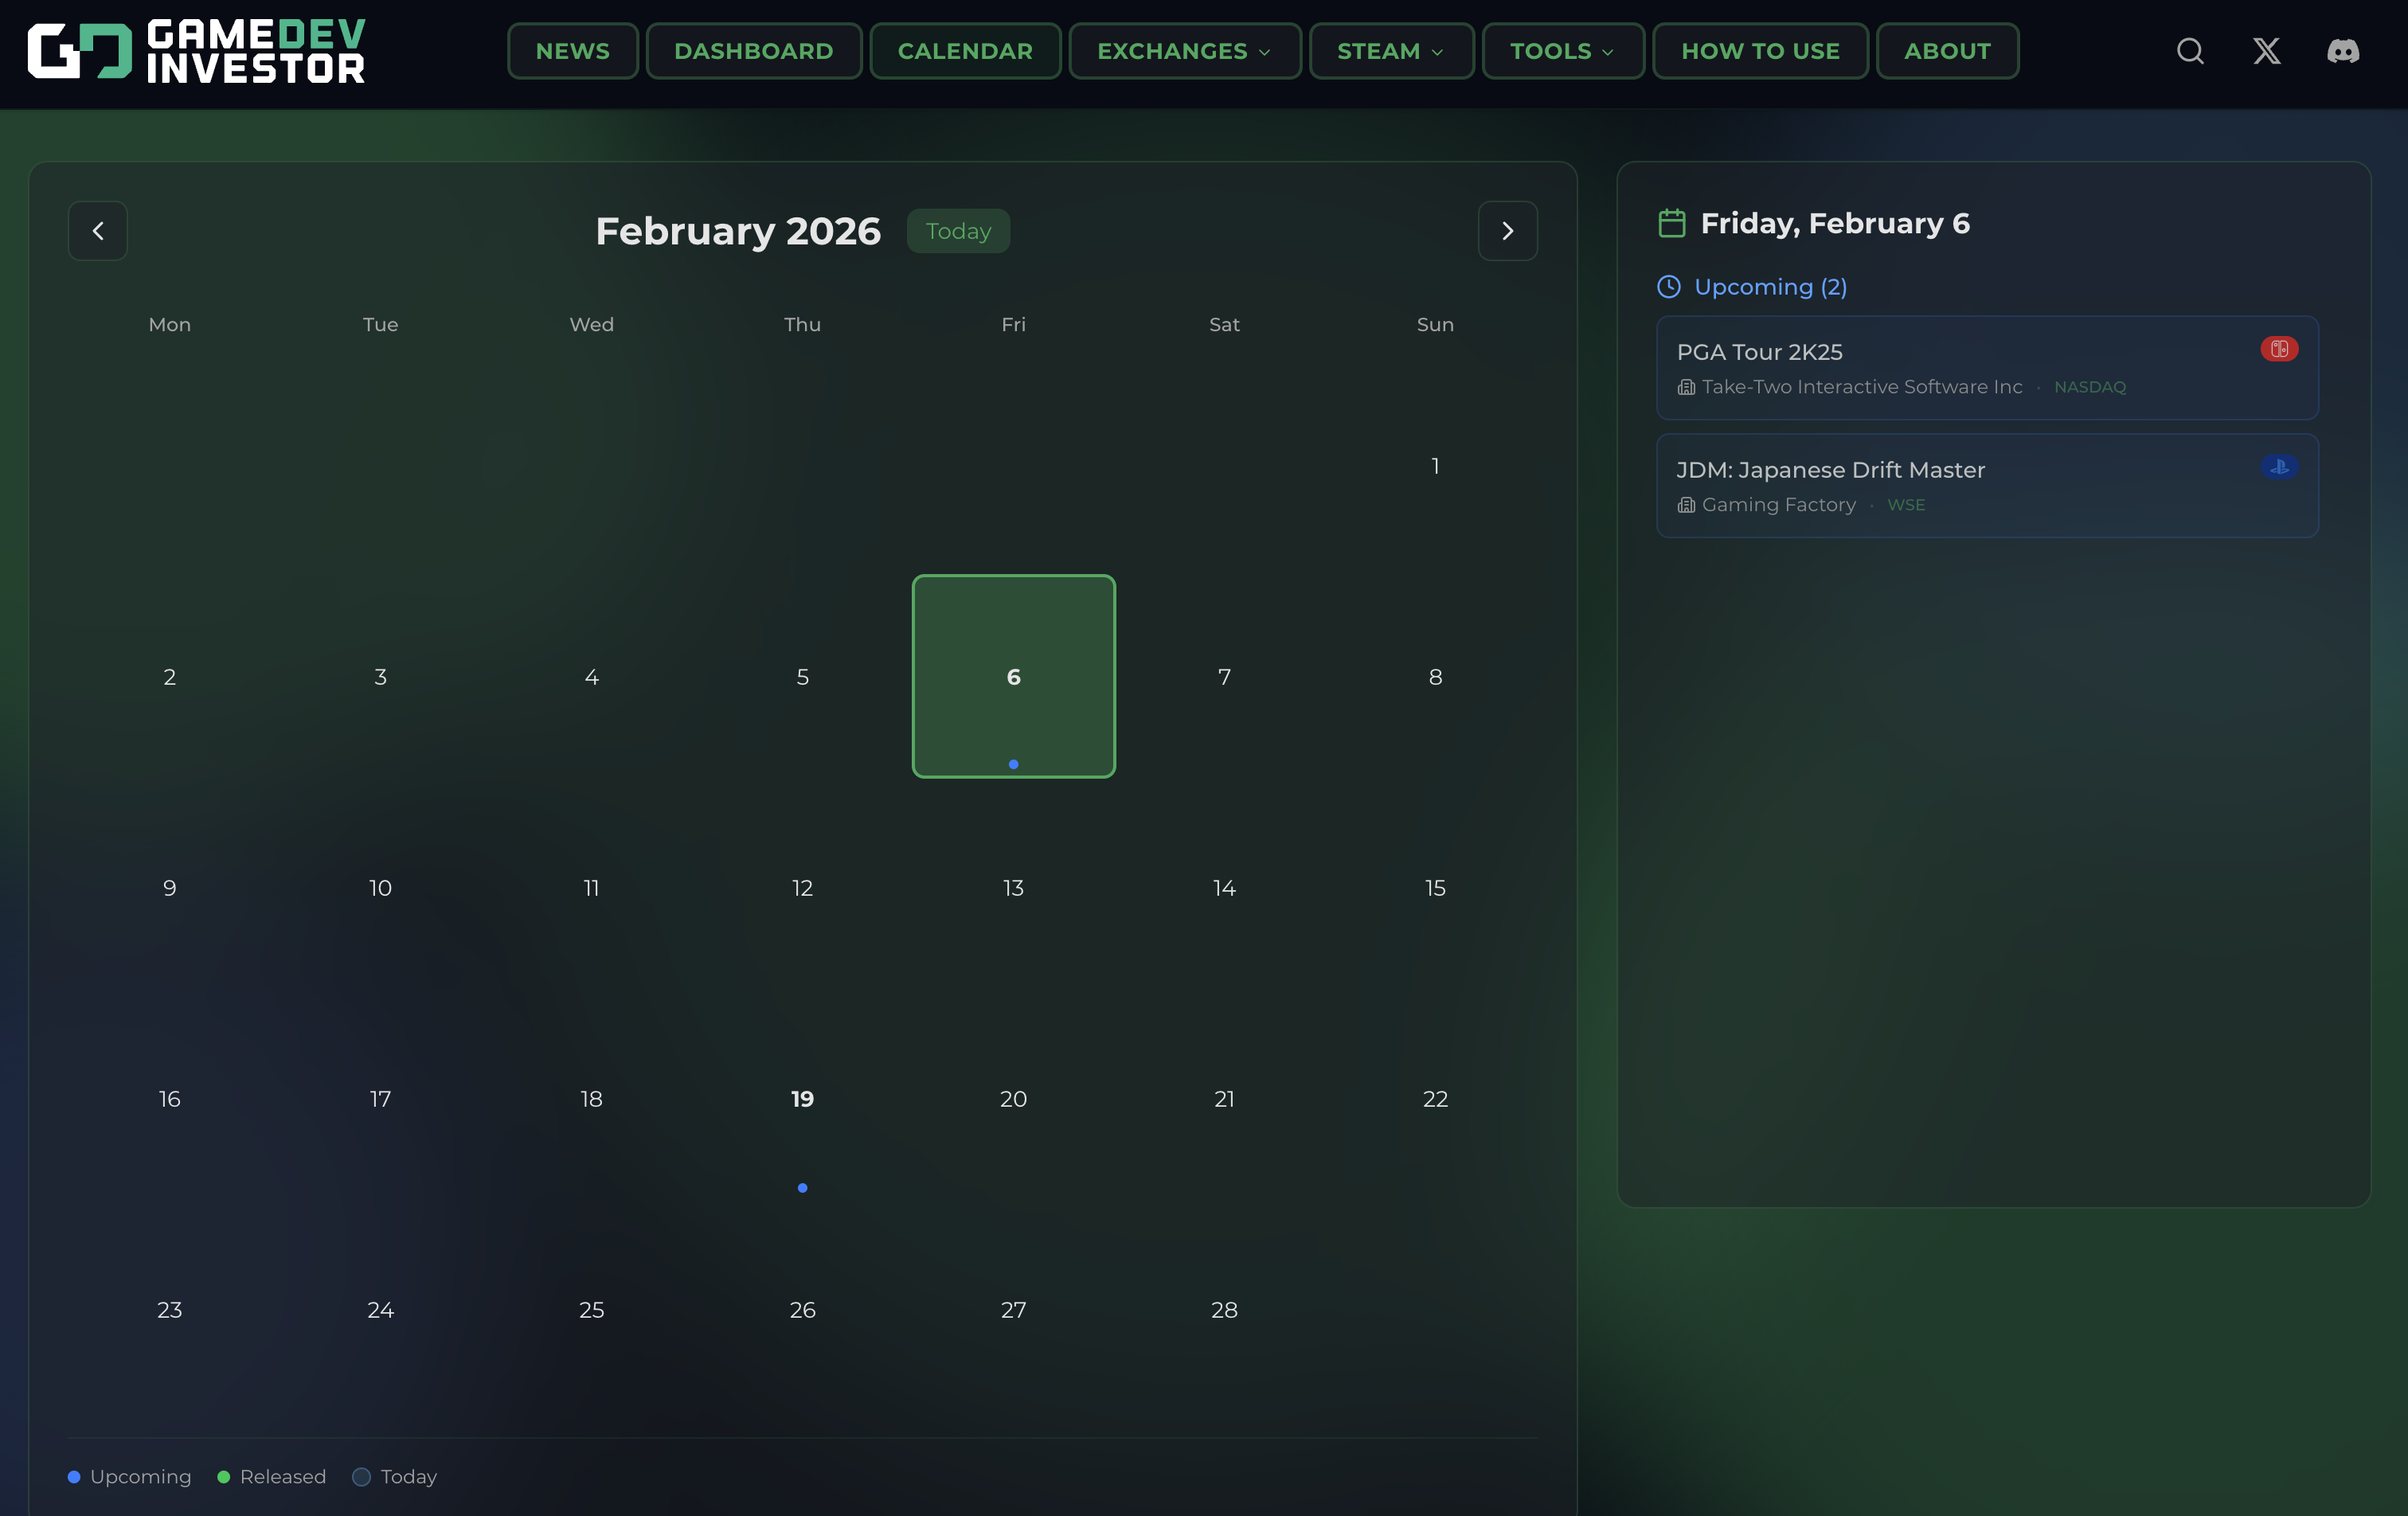Expand the Steam dropdown menu

point(1390,51)
